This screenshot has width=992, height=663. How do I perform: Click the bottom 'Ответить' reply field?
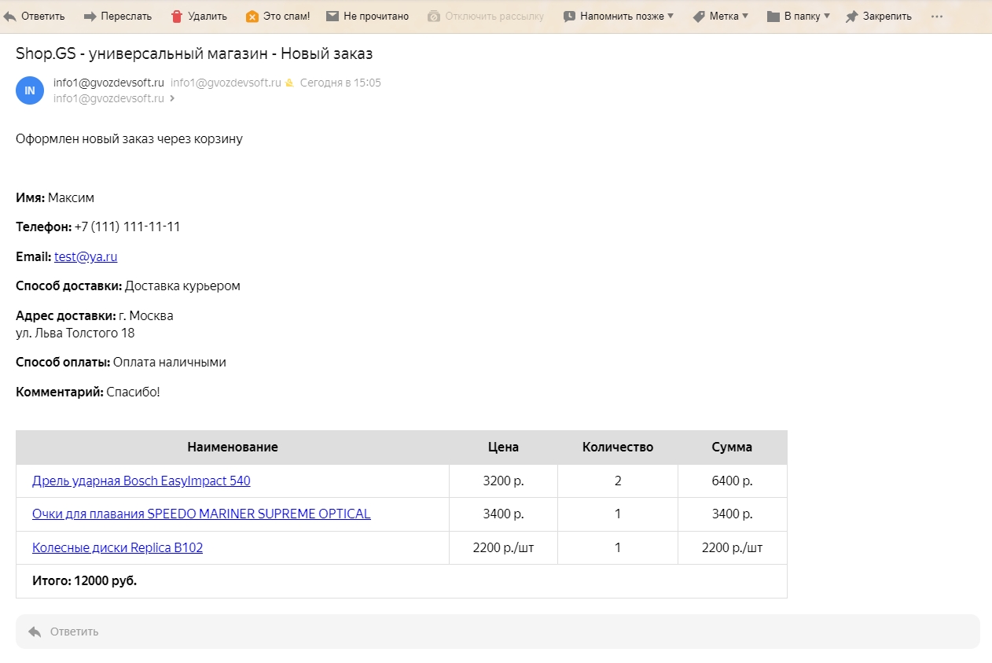[x=498, y=632]
